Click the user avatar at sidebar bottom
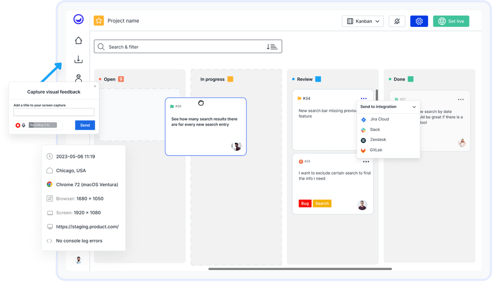Screen dimensions: 492x303 (79, 260)
